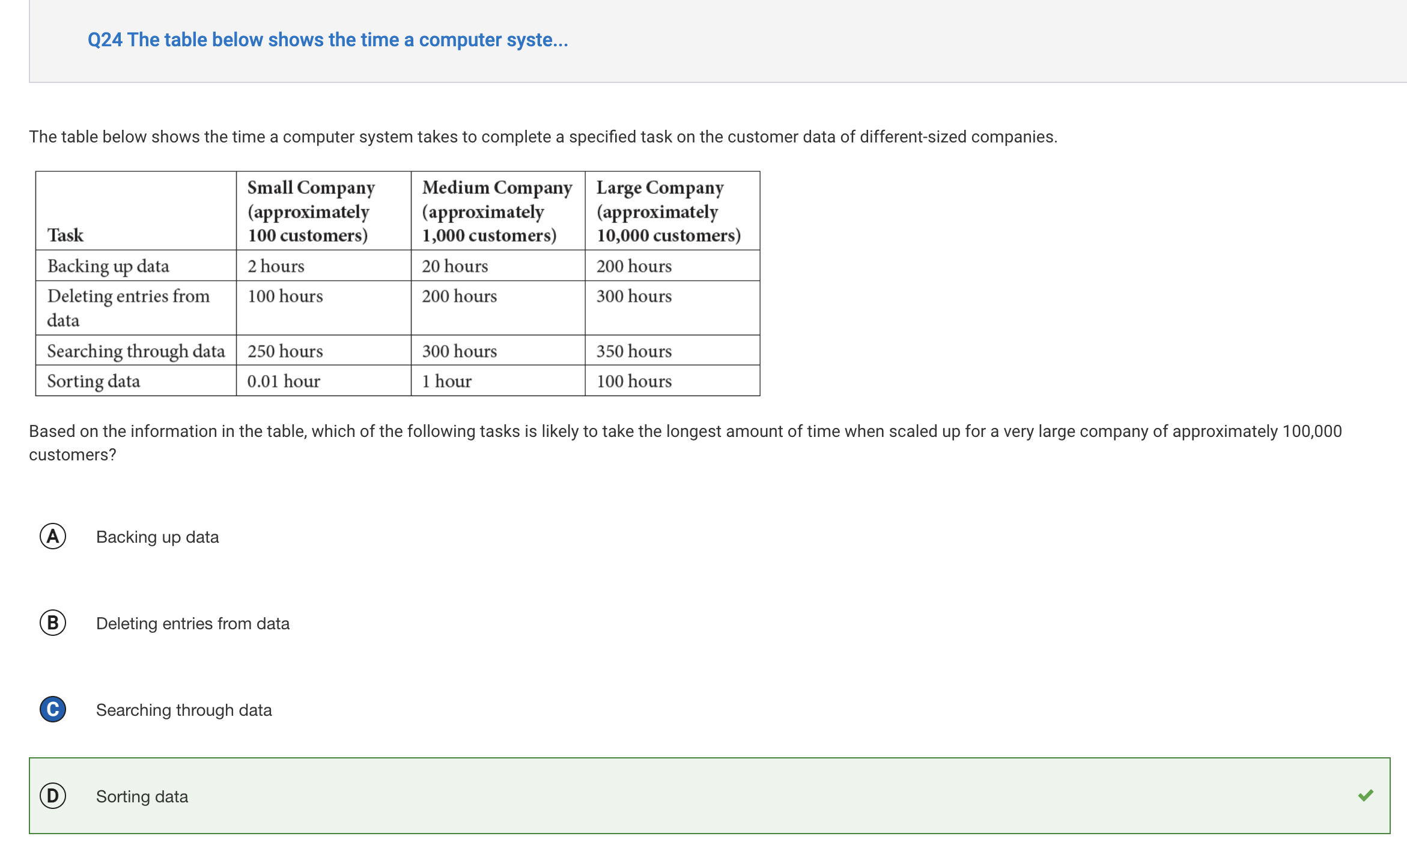
Task: Click the 'Deleting entries from data' table row label
Action: pos(136,308)
